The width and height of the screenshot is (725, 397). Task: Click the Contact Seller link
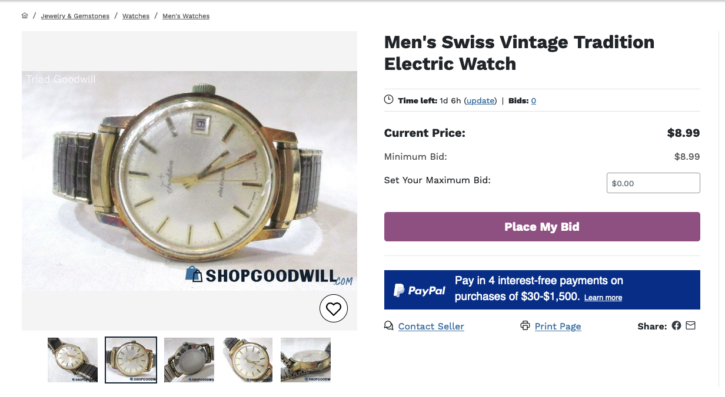click(x=431, y=327)
